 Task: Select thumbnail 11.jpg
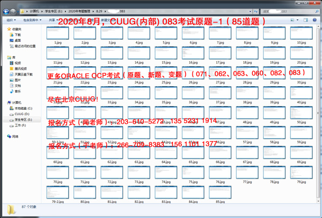[58, 53]
